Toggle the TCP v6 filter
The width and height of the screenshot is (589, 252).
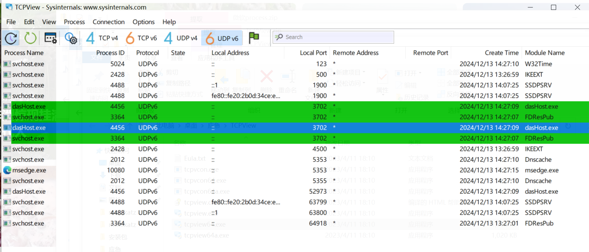(141, 38)
